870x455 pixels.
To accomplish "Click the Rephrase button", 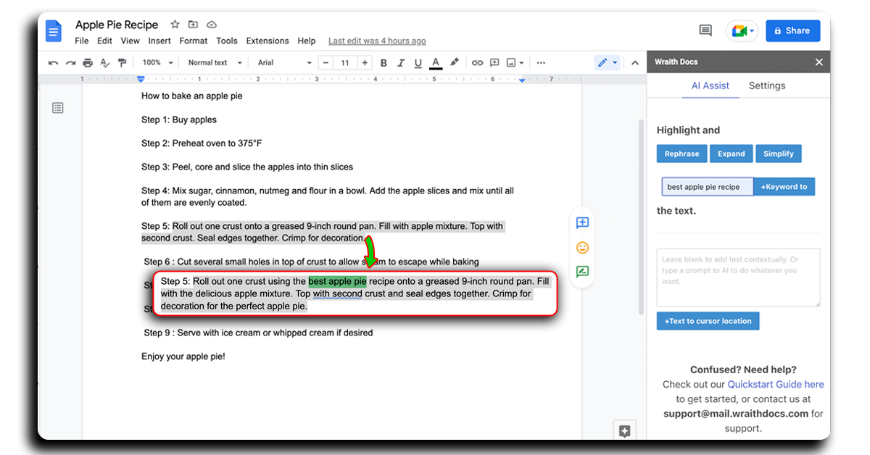I will point(681,154).
